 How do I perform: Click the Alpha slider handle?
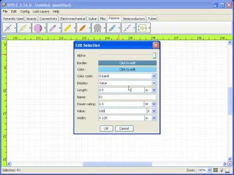tap(154, 55)
